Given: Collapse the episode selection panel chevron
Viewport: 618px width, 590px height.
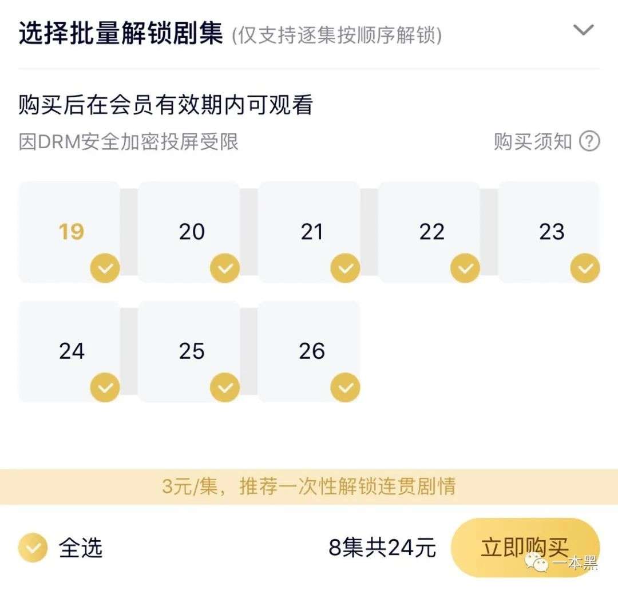Looking at the screenshot, I should point(583,30).
